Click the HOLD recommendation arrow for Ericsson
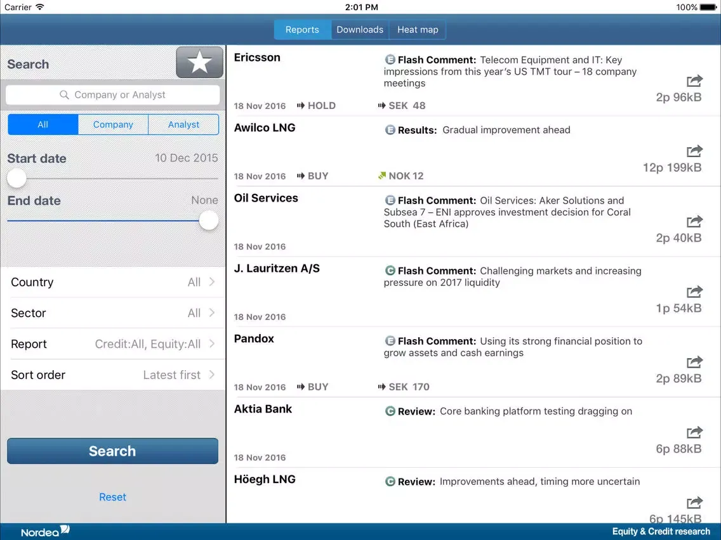The image size is (721, 540). [x=301, y=106]
